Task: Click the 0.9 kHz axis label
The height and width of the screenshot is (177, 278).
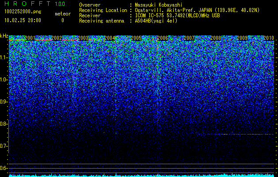Action: pos(4,102)
